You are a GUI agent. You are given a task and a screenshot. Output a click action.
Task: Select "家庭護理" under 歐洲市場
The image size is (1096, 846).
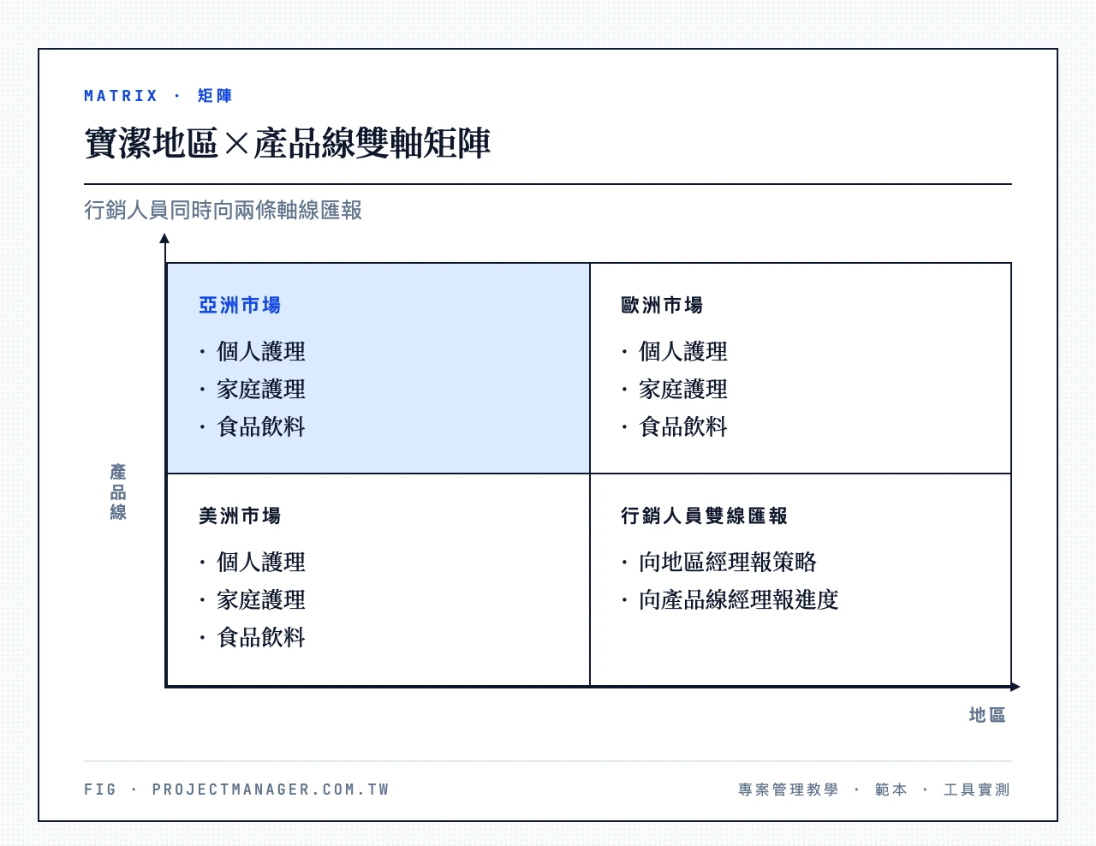pos(683,389)
